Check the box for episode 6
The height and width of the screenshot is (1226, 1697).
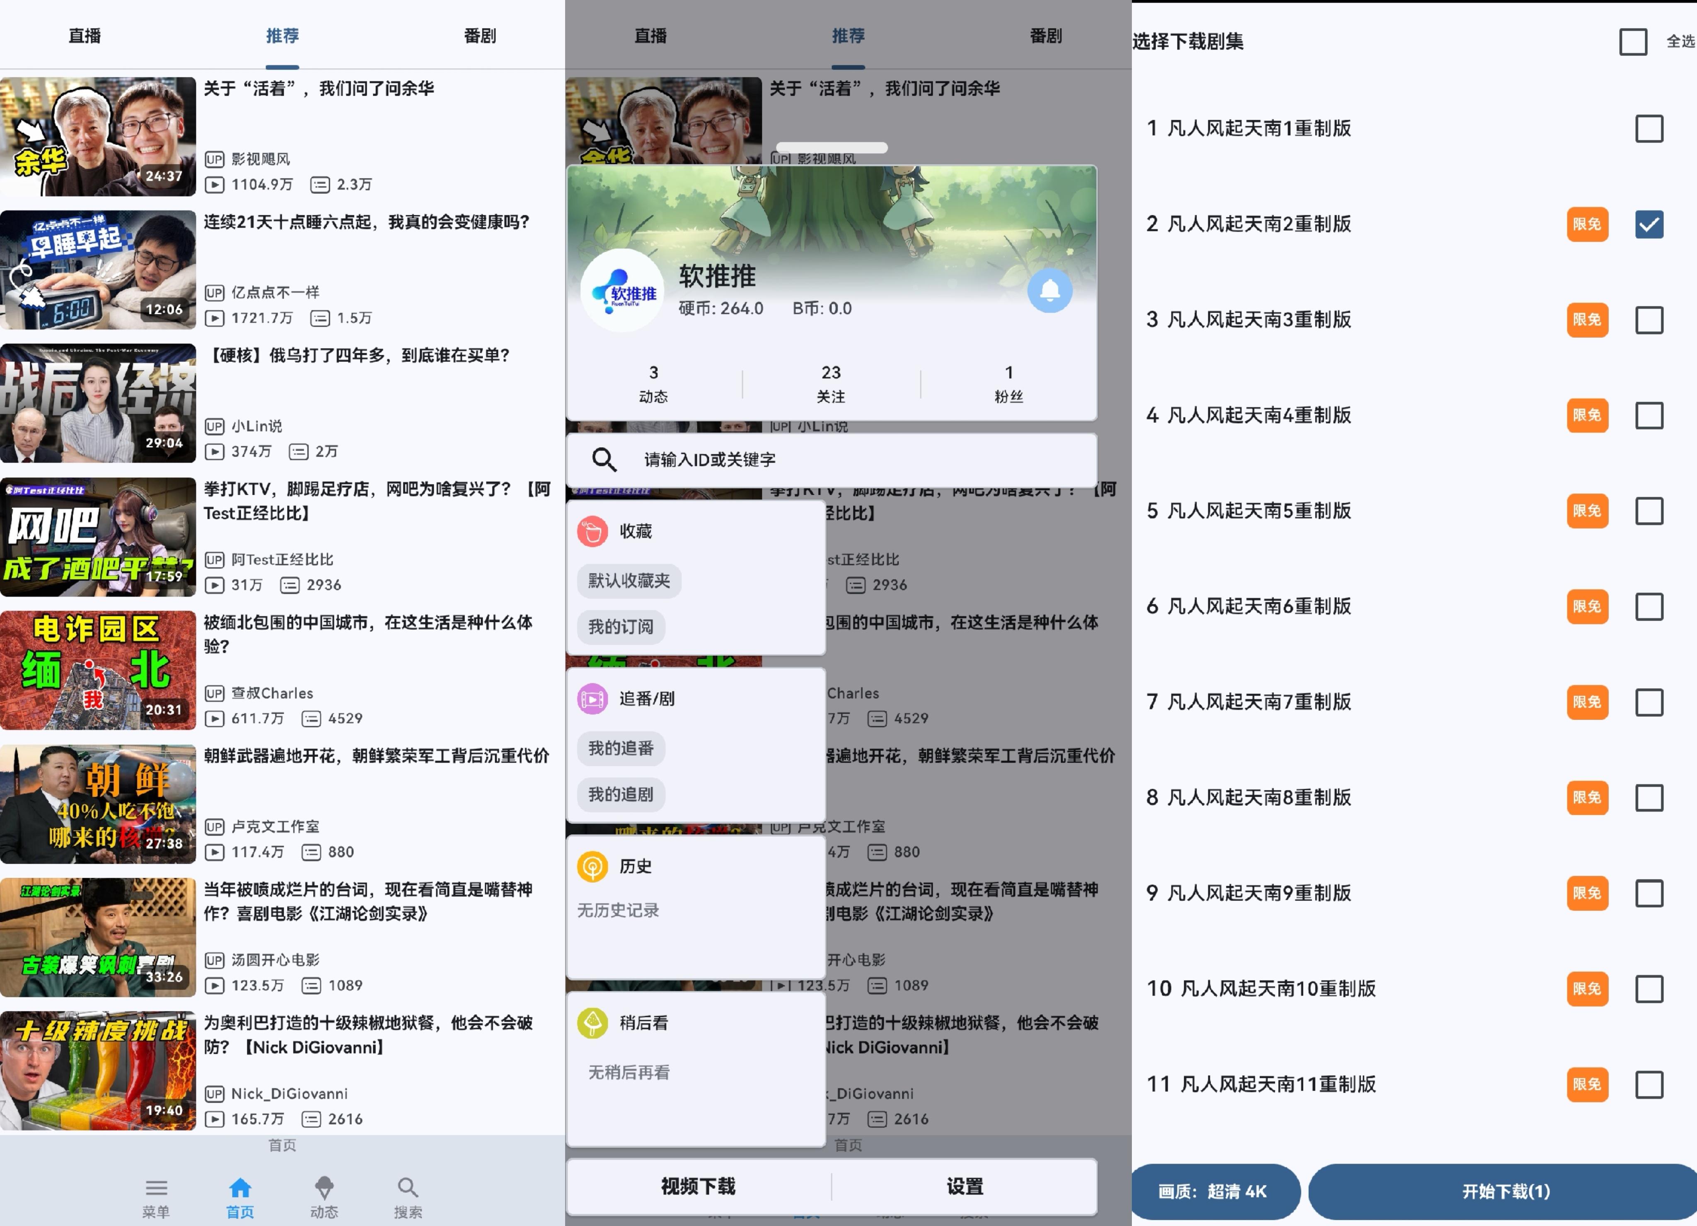(x=1649, y=607)
